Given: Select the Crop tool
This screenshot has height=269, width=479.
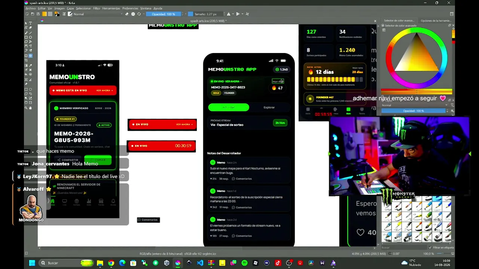Looking at the screenshot, I should click(x=26, y=60).
